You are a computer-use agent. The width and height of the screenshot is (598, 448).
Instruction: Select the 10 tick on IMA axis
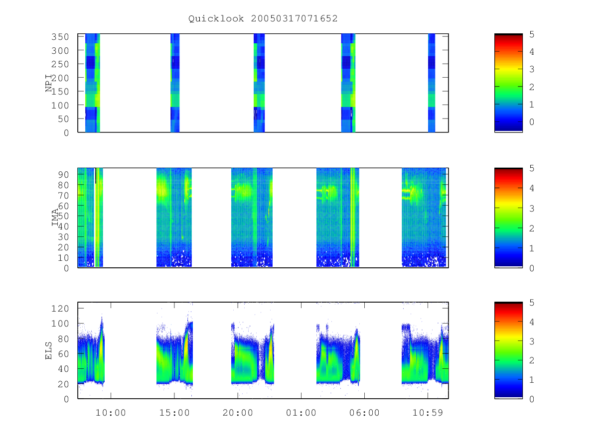[x=64, y=257]
